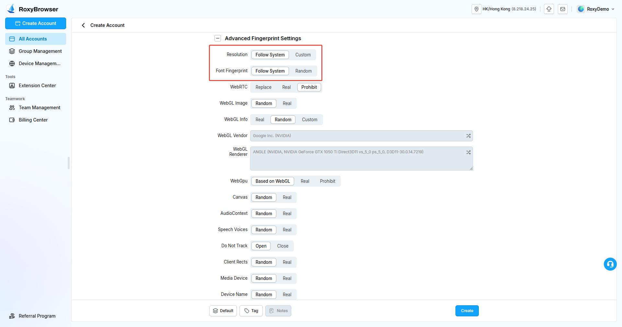
Task: Set Speech Voices to Real
Action: pyautogui.click(x=287, y=230)
